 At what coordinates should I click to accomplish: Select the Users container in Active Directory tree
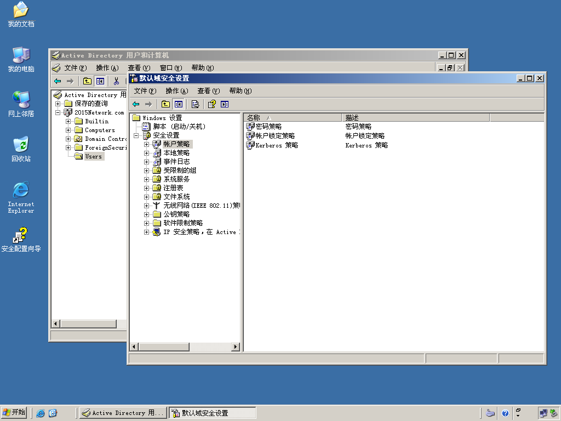[93, 156]
